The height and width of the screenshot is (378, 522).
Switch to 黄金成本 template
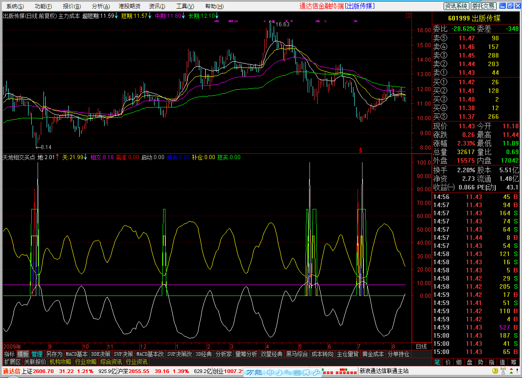coord(373,354)
